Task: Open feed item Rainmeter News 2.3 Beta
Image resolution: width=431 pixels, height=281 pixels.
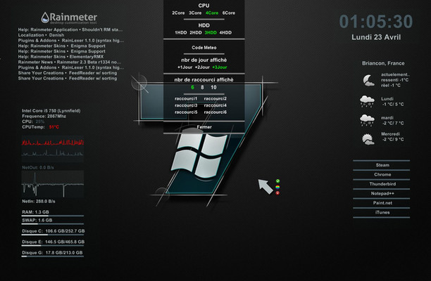Action: click(x=70, y=63)
